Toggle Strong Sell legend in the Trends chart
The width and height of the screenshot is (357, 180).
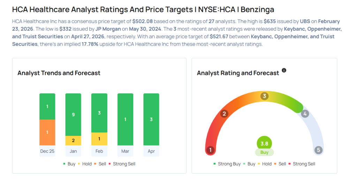pos(121,164)
